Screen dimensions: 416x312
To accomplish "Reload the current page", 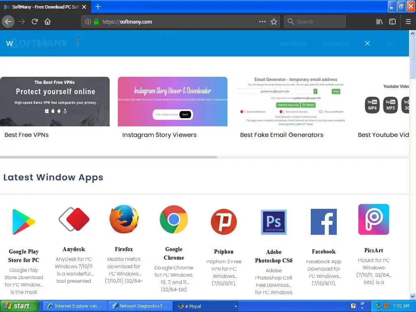I will pos(35,22).
